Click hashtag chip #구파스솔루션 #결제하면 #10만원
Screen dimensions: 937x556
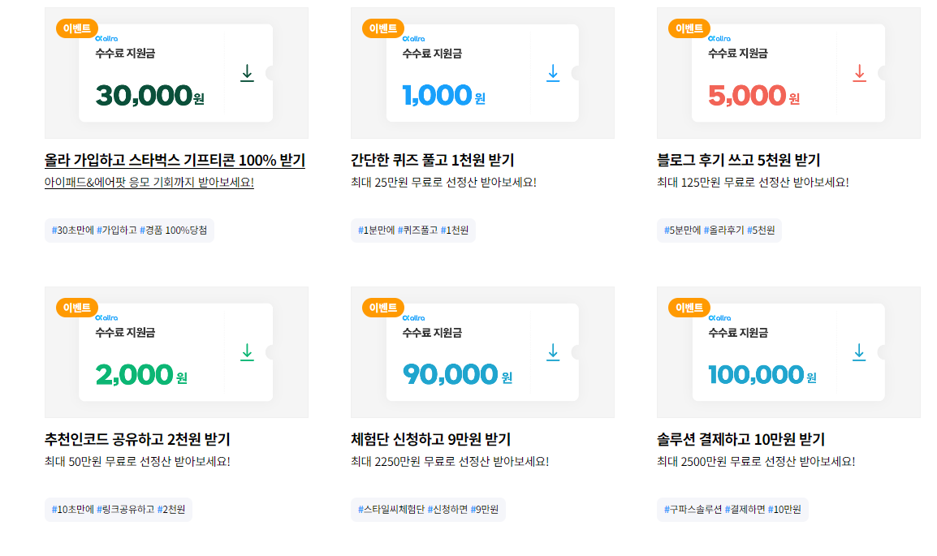point(732,510)
